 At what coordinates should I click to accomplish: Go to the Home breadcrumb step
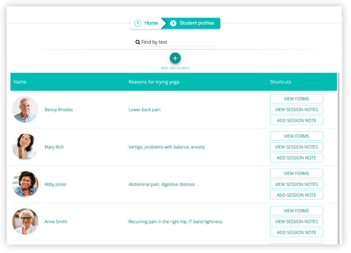pos(146,23)
